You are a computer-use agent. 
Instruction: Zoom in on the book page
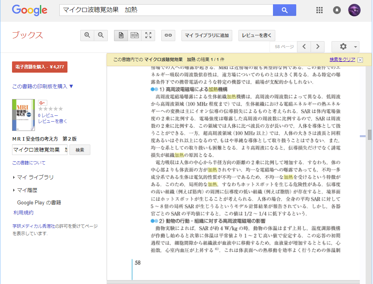coord(87,35)
